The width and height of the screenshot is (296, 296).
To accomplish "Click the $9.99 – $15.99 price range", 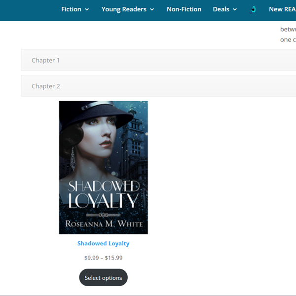I will tap(103, 258).
